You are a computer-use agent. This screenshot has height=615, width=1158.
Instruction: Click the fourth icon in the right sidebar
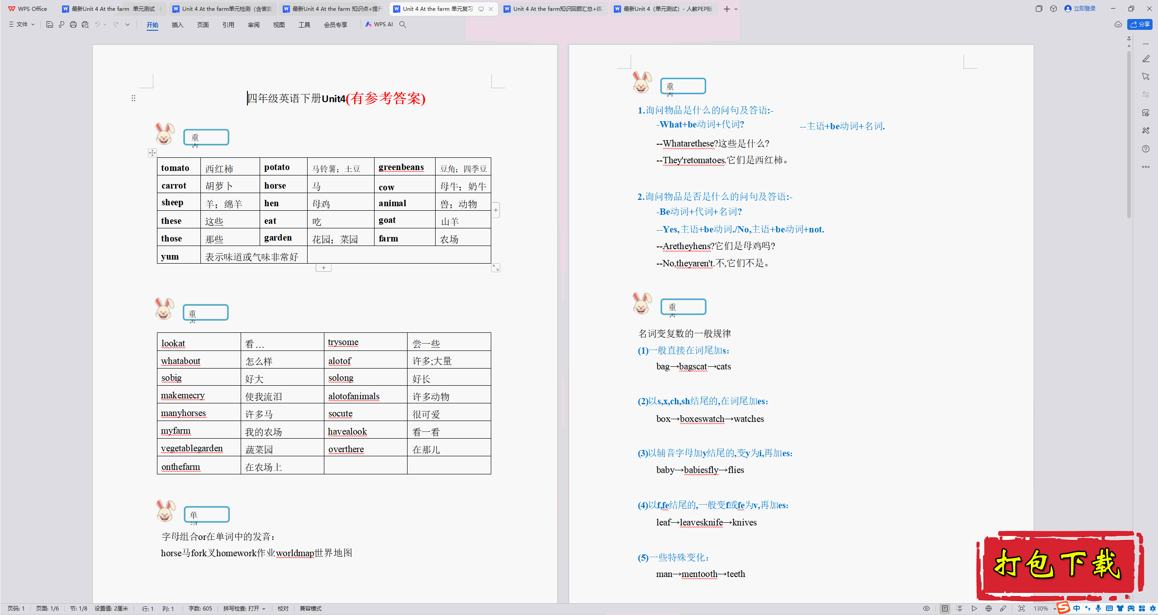pos(1146,113)
